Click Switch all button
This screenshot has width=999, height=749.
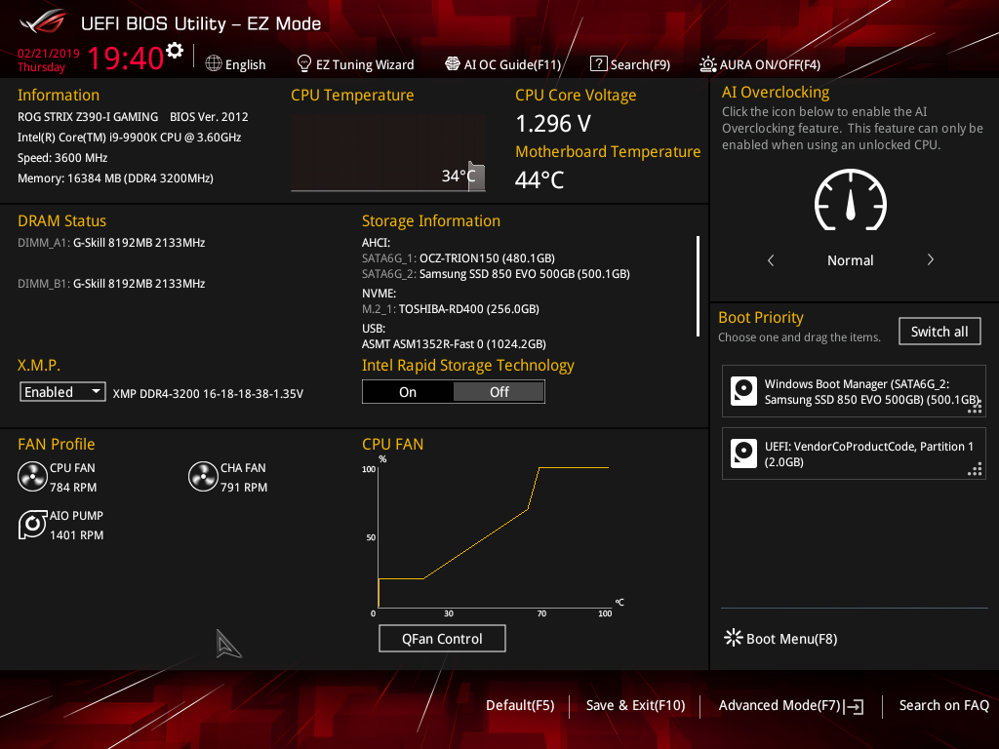[x=939, y=332]
